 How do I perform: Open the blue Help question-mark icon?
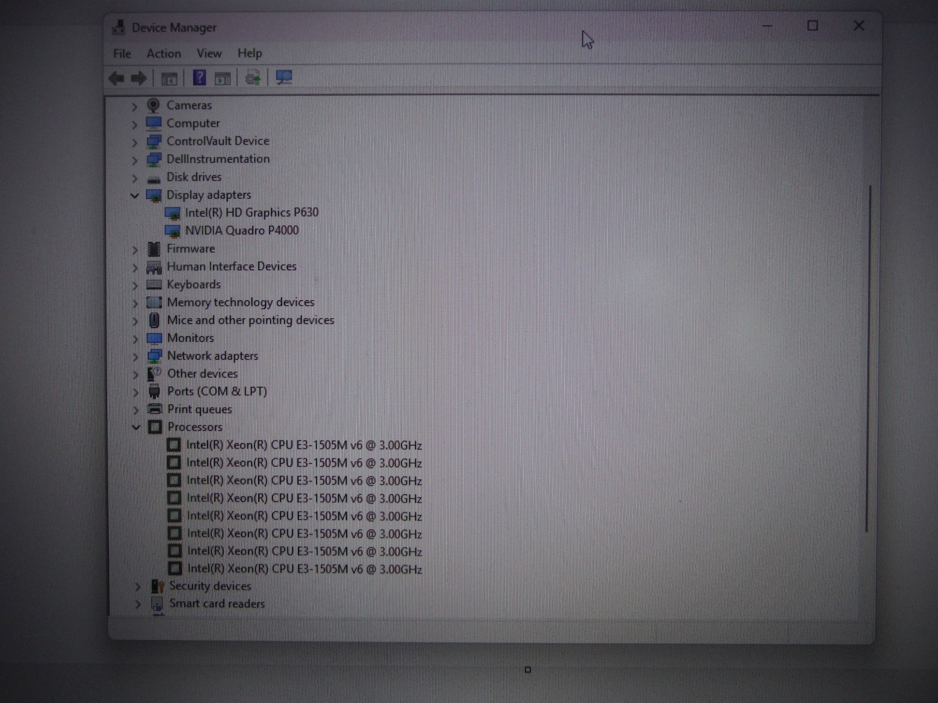tap(199, 77)
